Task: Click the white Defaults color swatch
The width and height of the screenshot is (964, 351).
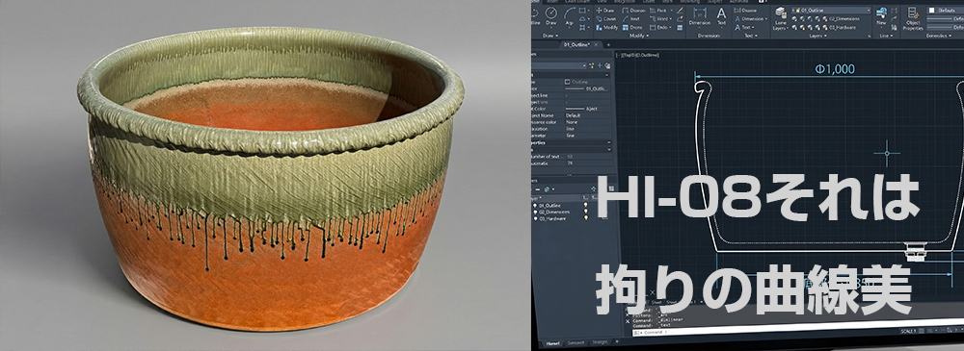Action: [x=932, y=11]
